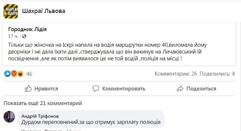Click the laughing face reaction icon
241x131 pixels.
click(x=20, y=74)
